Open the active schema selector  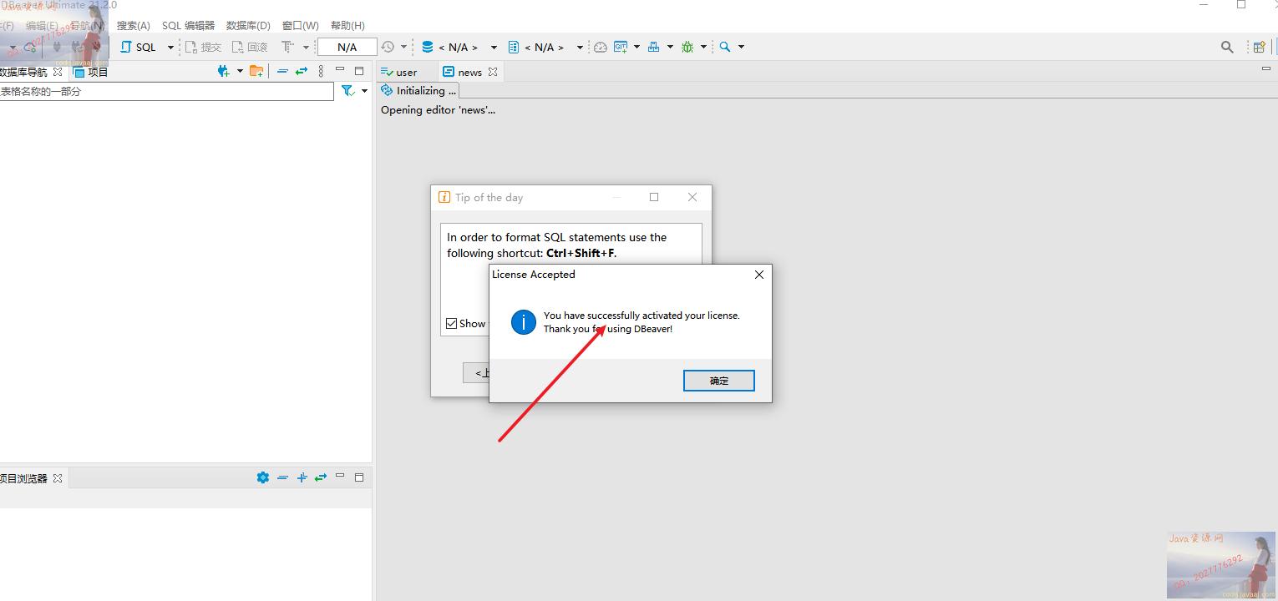(x=545, y=48)
